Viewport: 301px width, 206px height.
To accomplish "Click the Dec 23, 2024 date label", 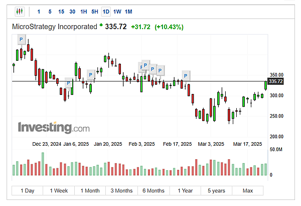I will [x=47, y=144].
